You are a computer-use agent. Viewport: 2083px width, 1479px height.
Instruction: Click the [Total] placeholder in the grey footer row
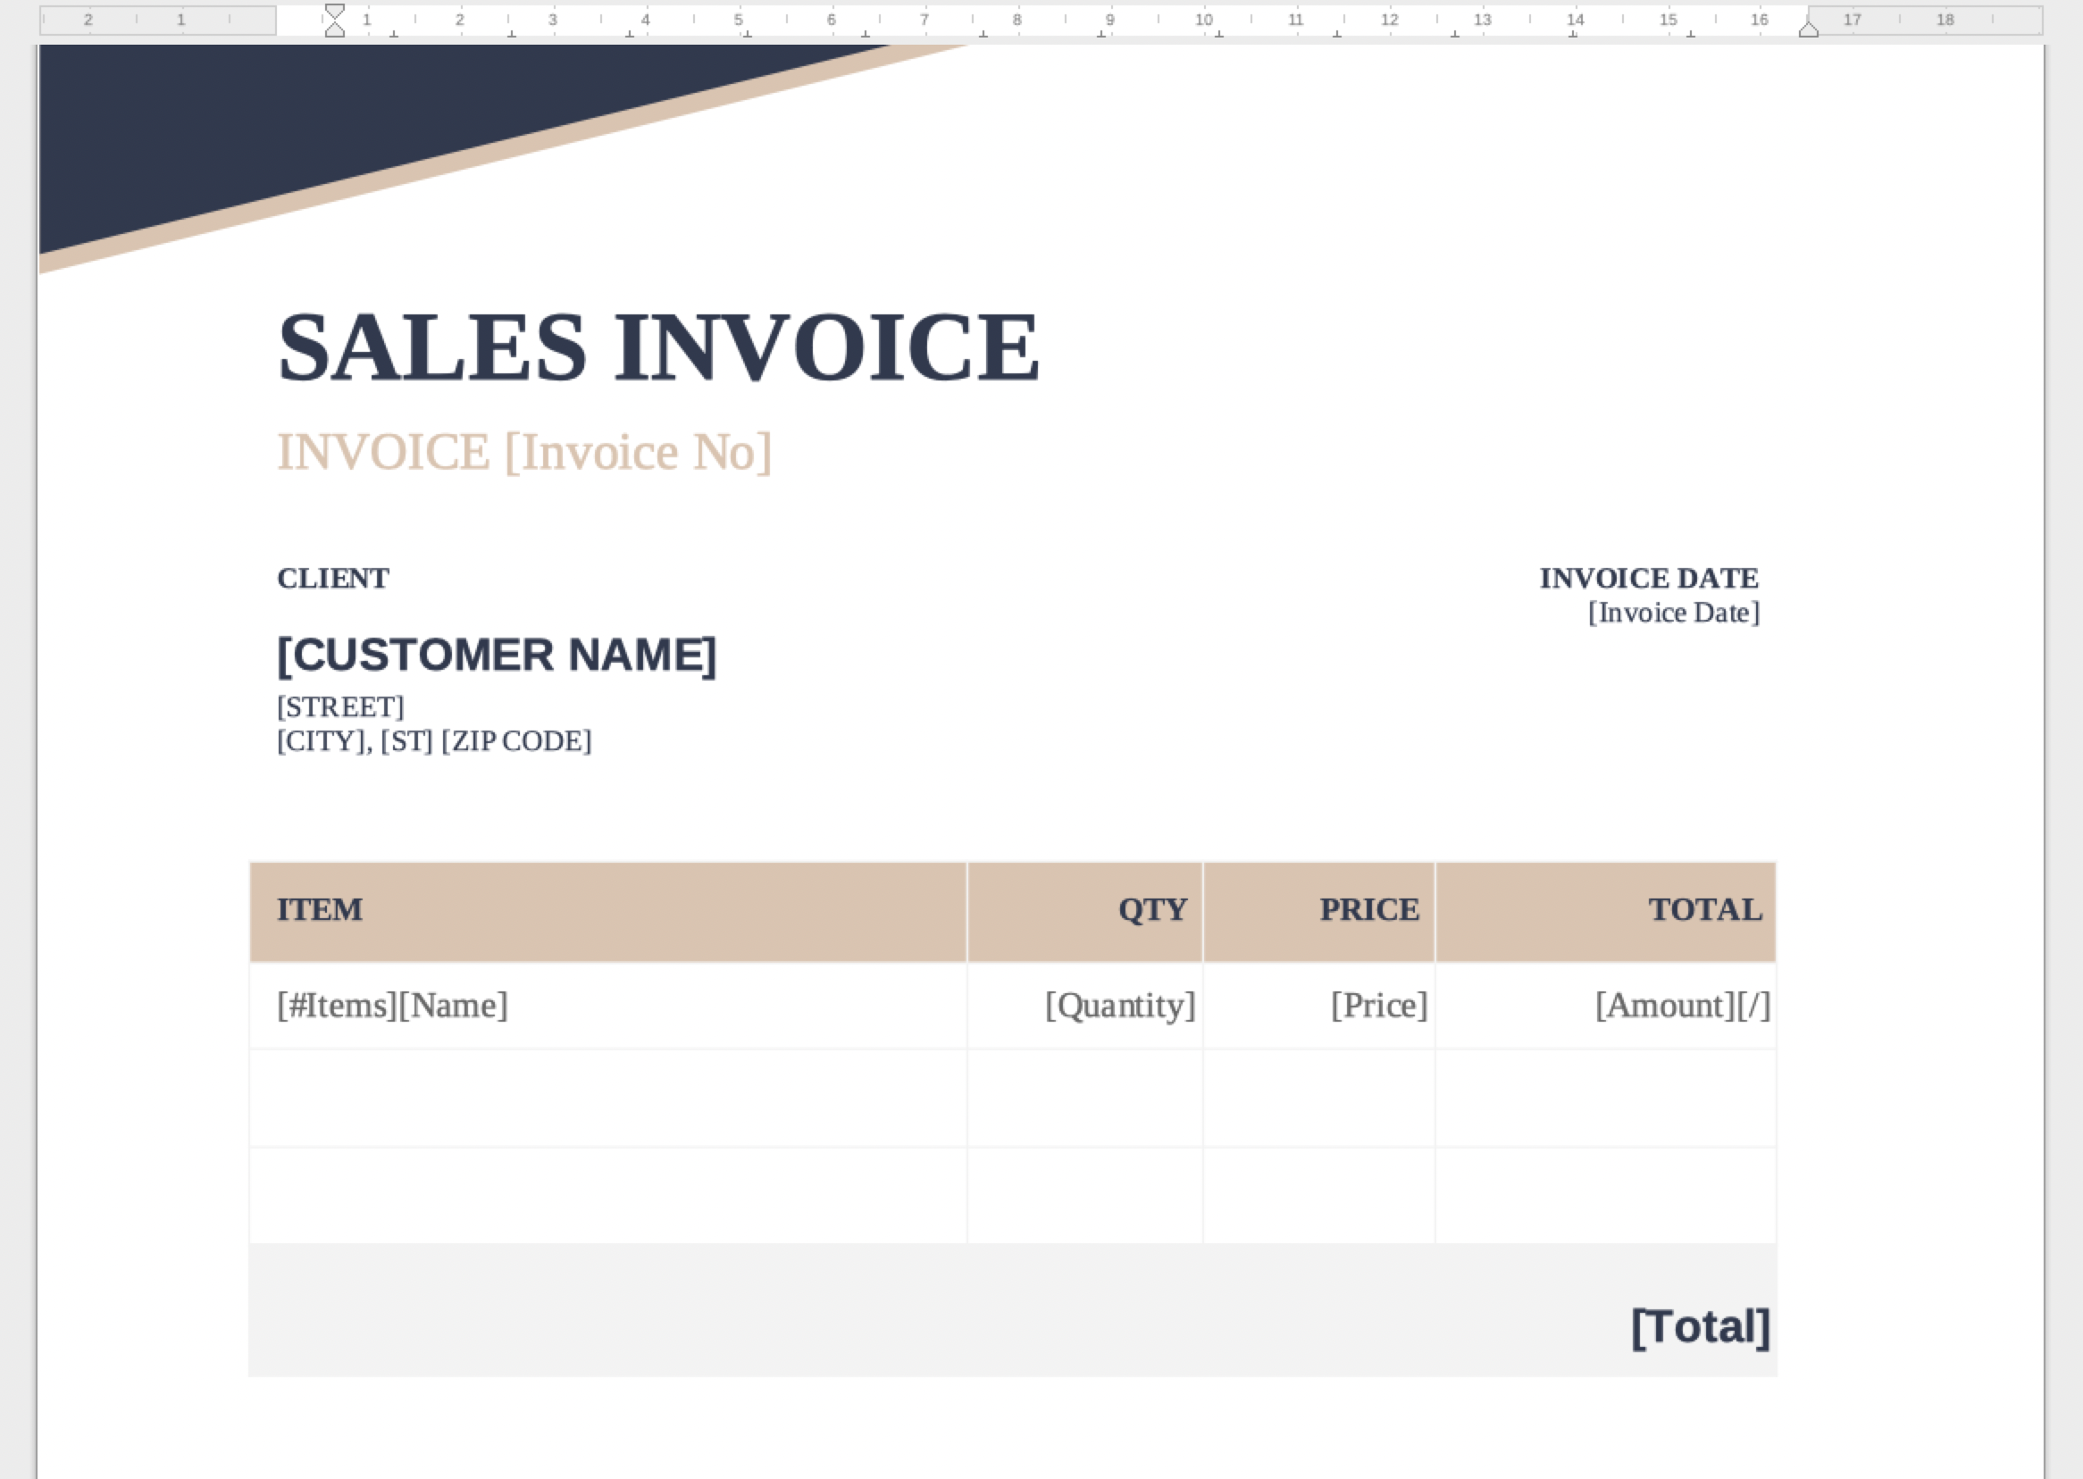[1701, 1328]
